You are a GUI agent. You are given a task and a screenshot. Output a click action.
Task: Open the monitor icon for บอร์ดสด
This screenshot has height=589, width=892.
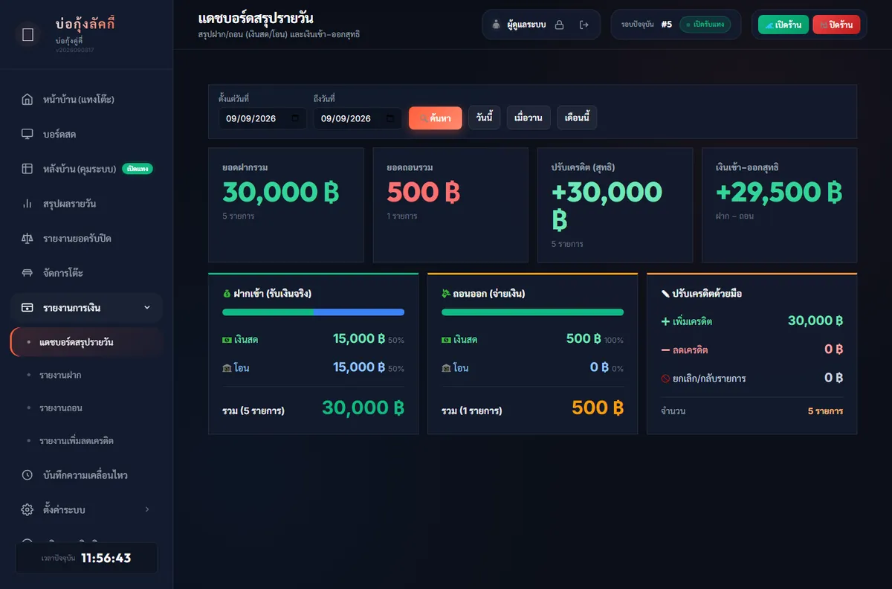coord(28,135)
